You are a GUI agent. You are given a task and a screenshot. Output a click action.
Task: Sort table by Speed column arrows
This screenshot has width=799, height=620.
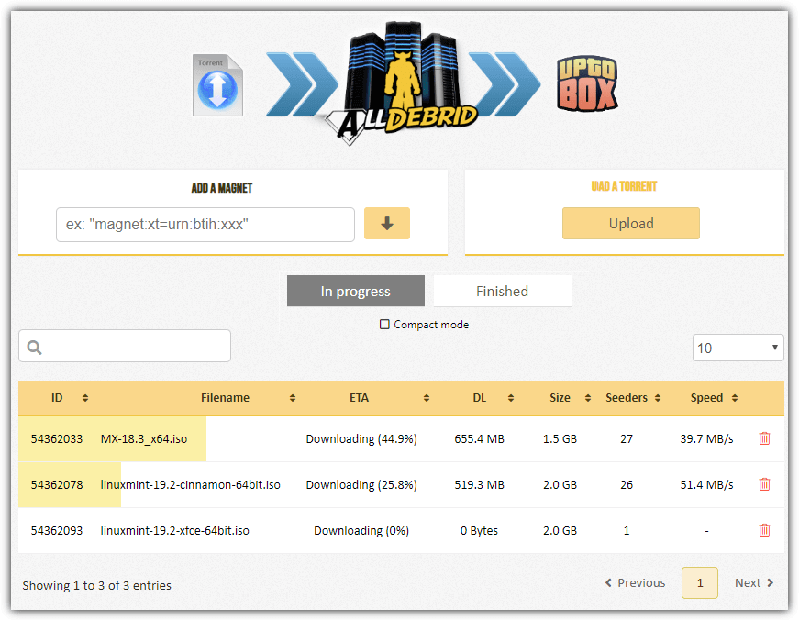734,398
